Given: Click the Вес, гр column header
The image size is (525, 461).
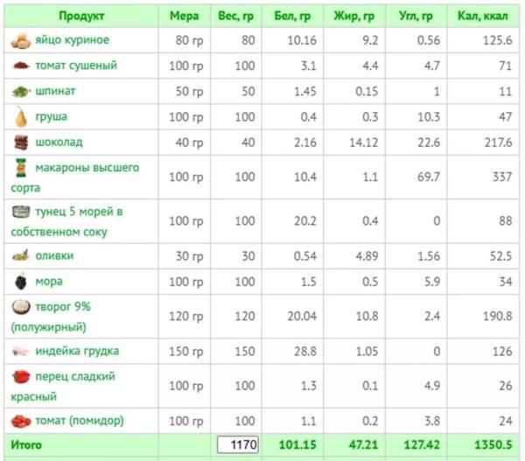Looking at the screenshot, I should 235,16.
